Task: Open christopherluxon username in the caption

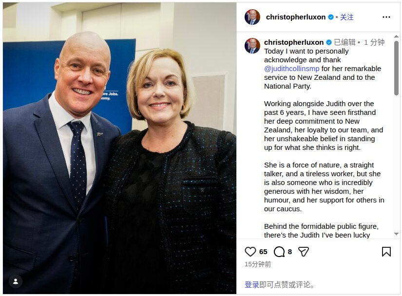Action: 294,42
